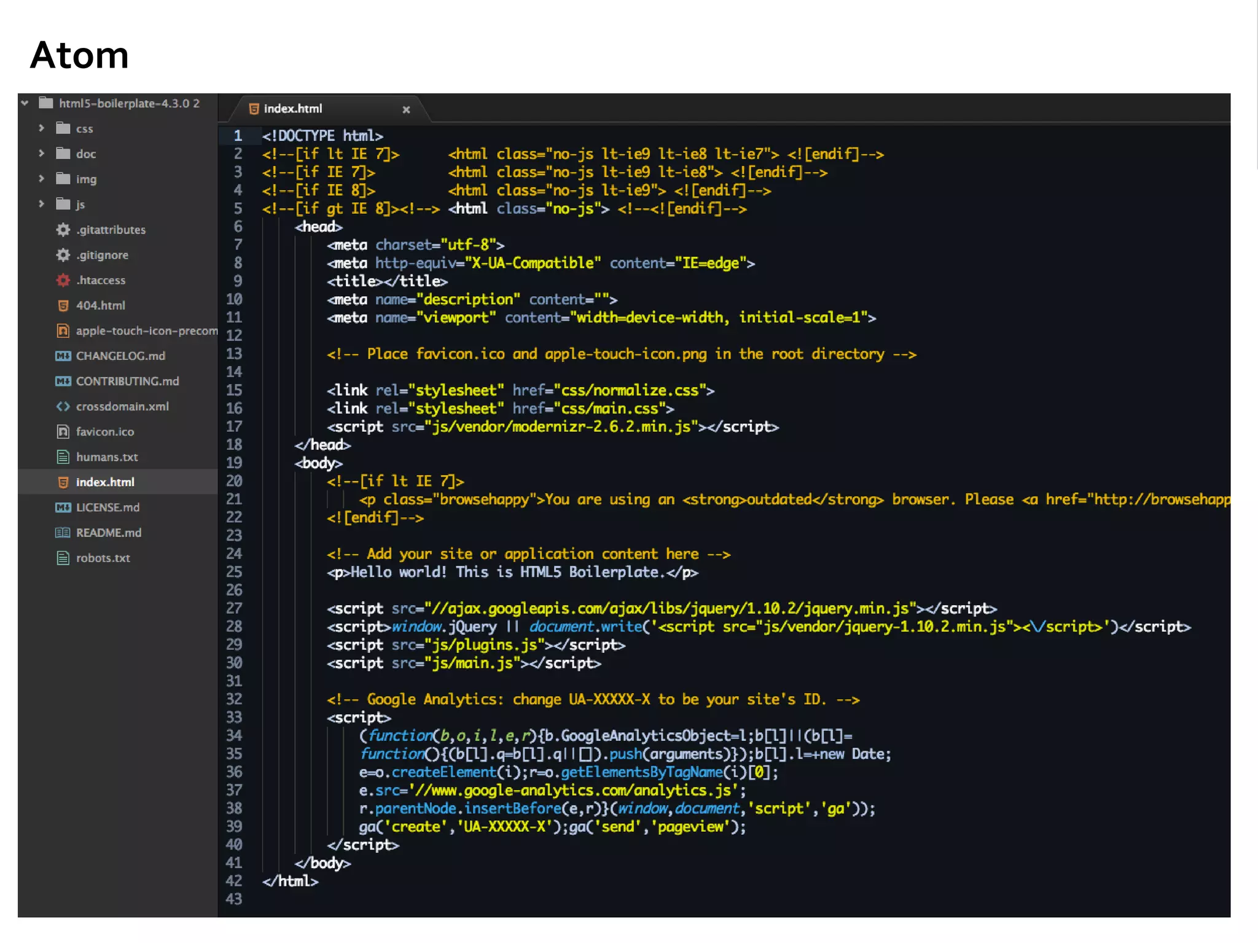This screenshot has height=943, width=1258.
Task: Open the .gitignore file
Action: coord(103,255)
